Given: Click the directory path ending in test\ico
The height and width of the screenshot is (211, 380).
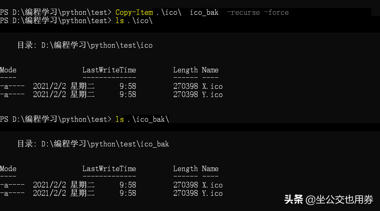Looking at the screenshot, I should tap(97, 45).
